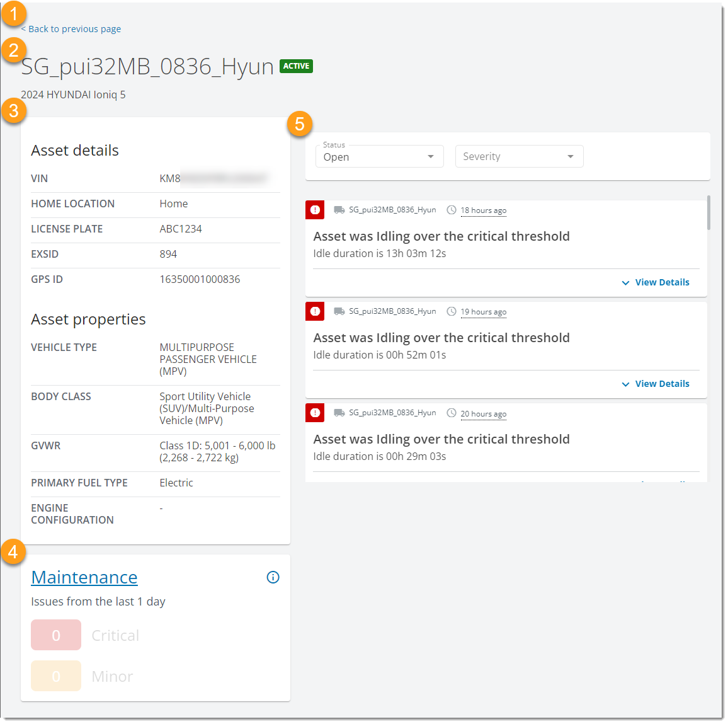This screenshot has width=728, height=724.
Task: Click the GPS ID value 16350001000836
Action: click(x=199, y=279)
